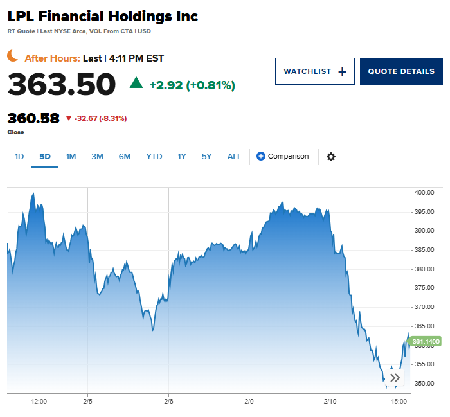The image size is (450, 417).
Task: Open Quote Details
Action: (x=401, y=71)
